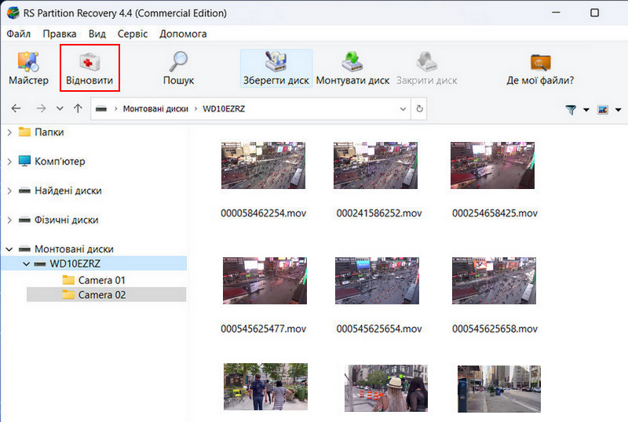Select the empty street video thumbnail
The height and width of the screenshot is (422, 628).
499,389
